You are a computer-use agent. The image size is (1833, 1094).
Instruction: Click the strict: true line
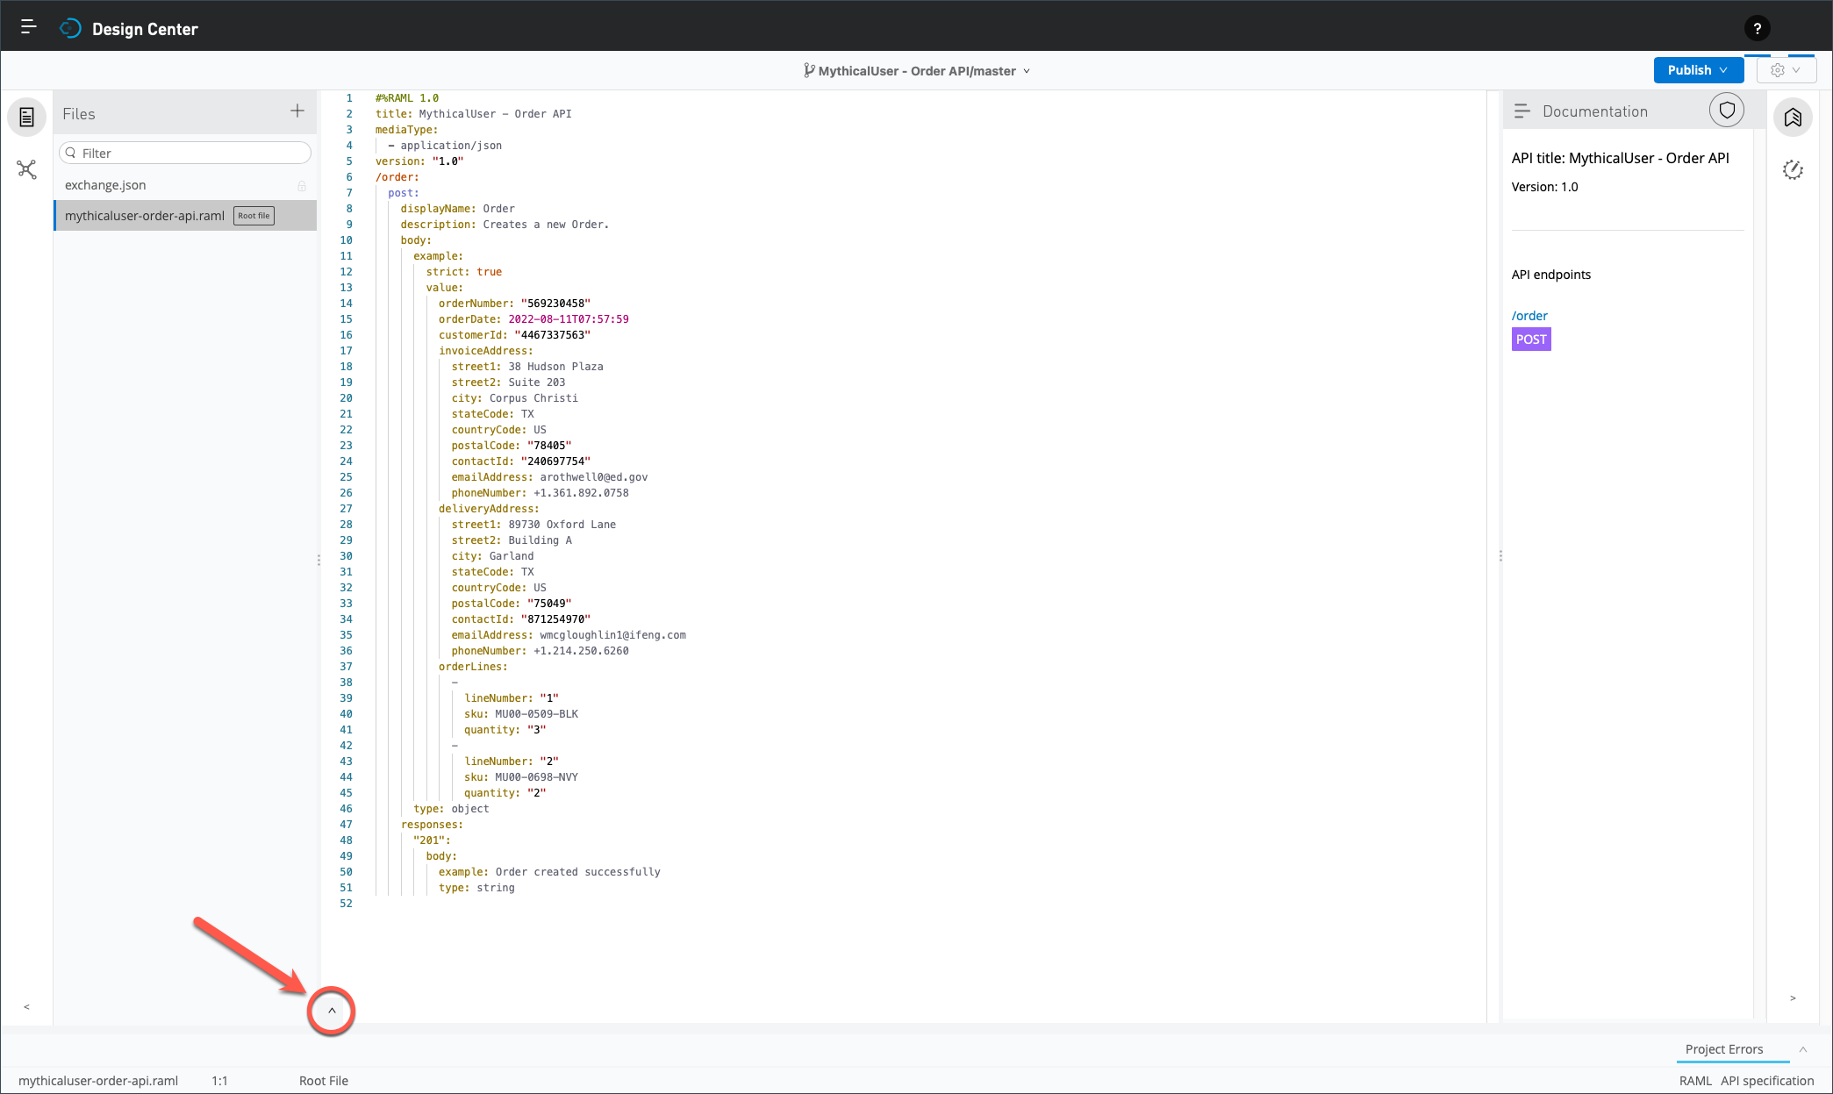(464, 272)
